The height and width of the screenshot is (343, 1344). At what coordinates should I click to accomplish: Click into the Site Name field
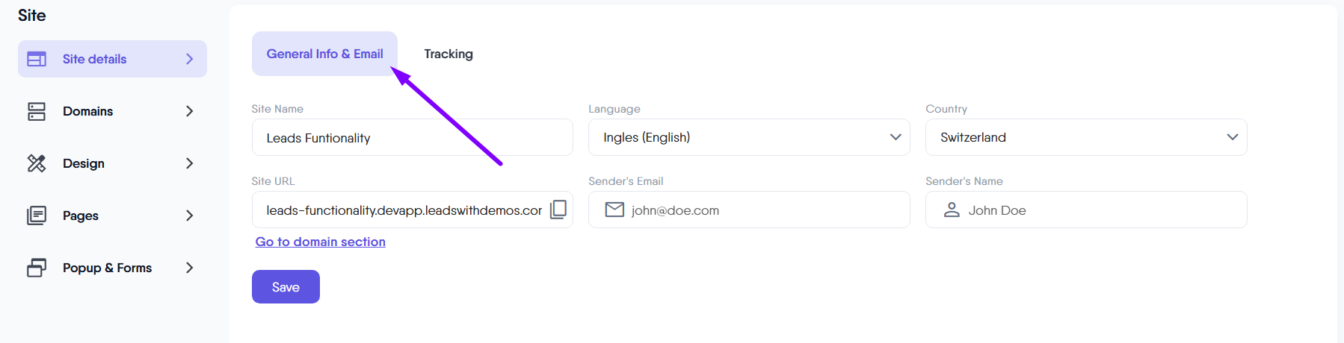tap(412, 138)
